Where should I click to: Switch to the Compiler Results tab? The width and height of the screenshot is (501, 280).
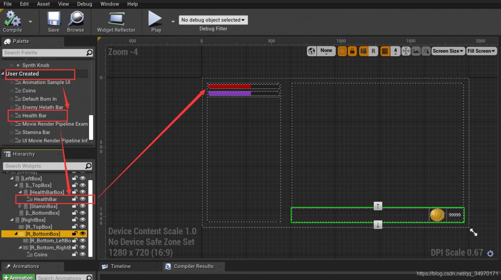point(193,266)
